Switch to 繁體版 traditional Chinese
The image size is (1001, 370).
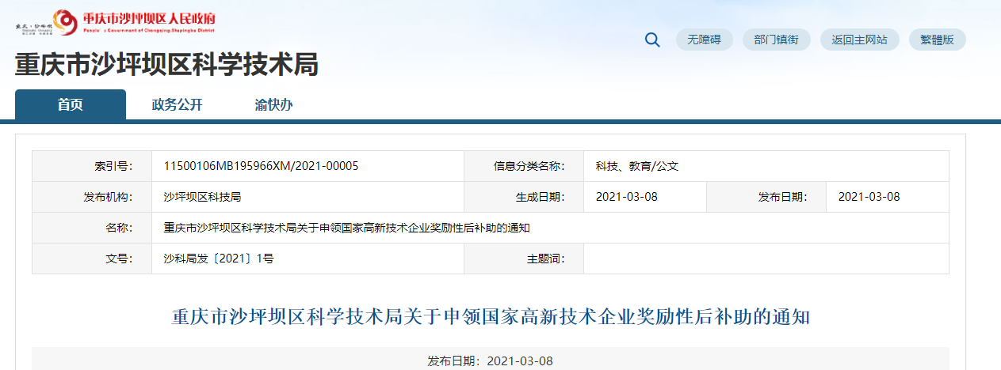pos(937,40)
